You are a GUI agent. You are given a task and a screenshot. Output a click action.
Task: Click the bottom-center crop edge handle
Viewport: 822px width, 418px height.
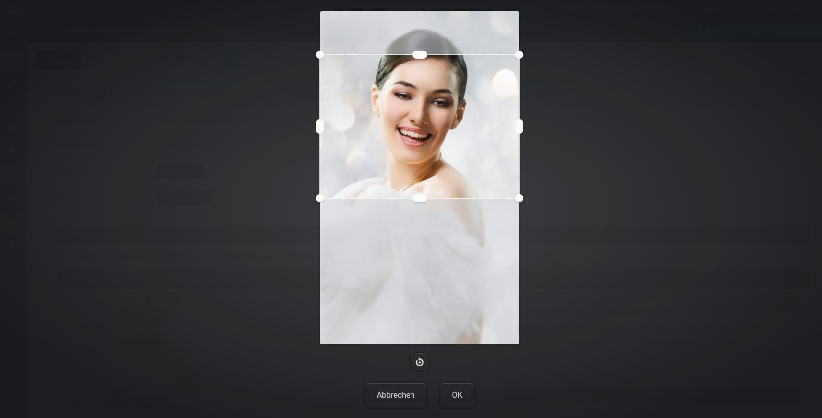point(419,198)
